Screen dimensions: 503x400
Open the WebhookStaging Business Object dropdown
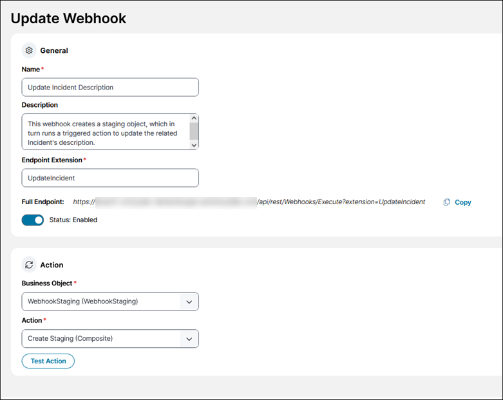pyautogui.click(x=103, y=301)
